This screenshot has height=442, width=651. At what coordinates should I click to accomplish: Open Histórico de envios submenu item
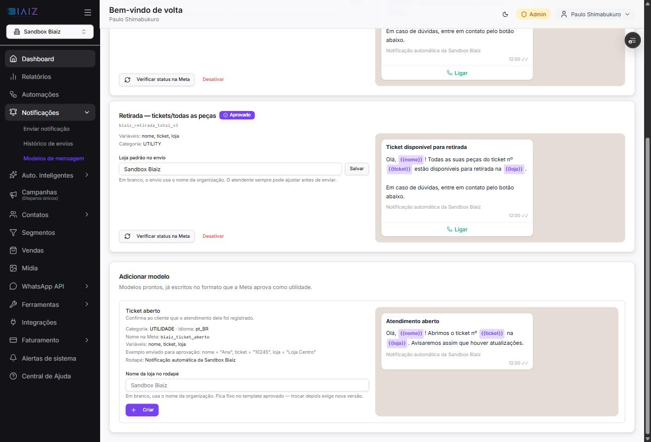coord(48,144)
